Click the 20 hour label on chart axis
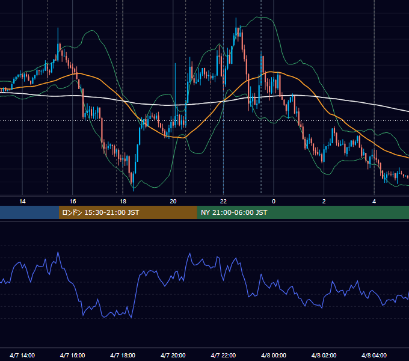This screenshot has height=361, width=409. coord(173,202)
